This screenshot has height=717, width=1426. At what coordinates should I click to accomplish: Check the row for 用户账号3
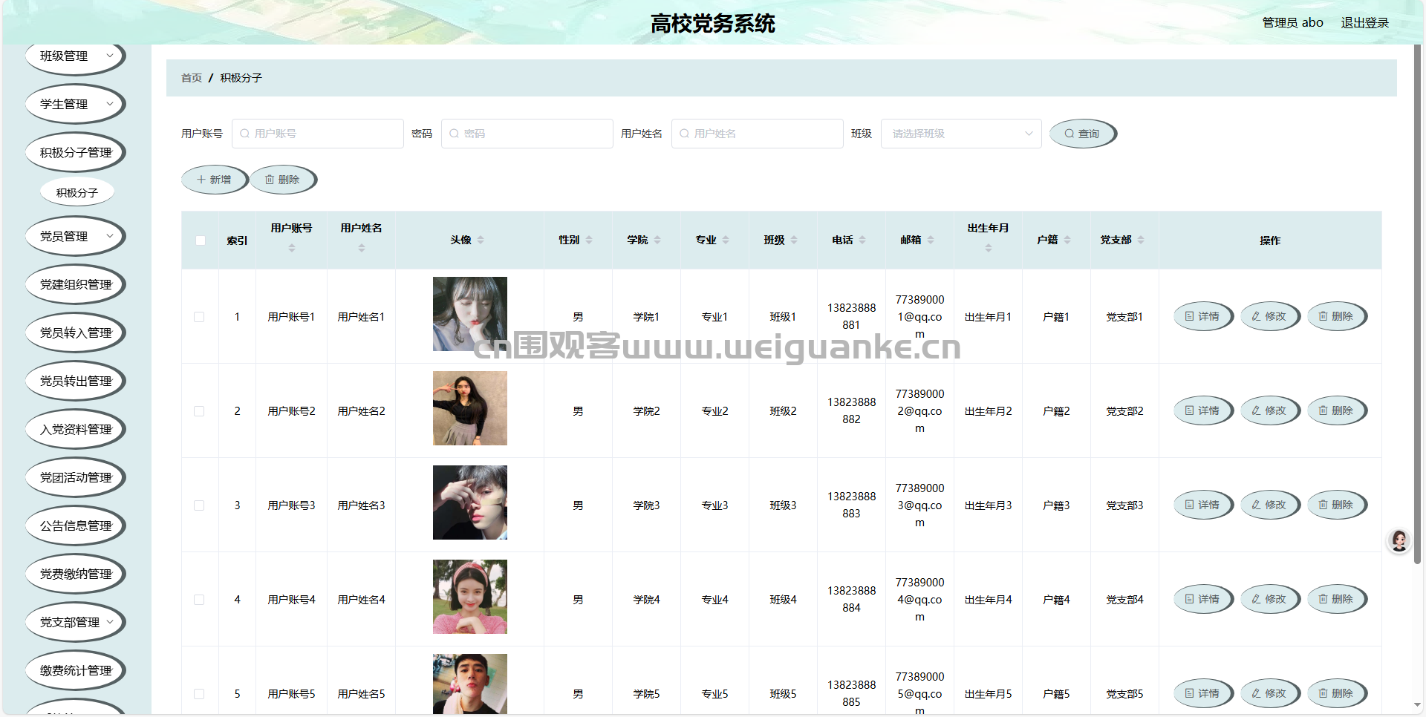[x=199, y=505]
